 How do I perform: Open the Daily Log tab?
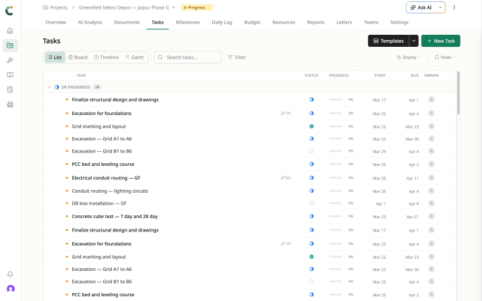222,22
